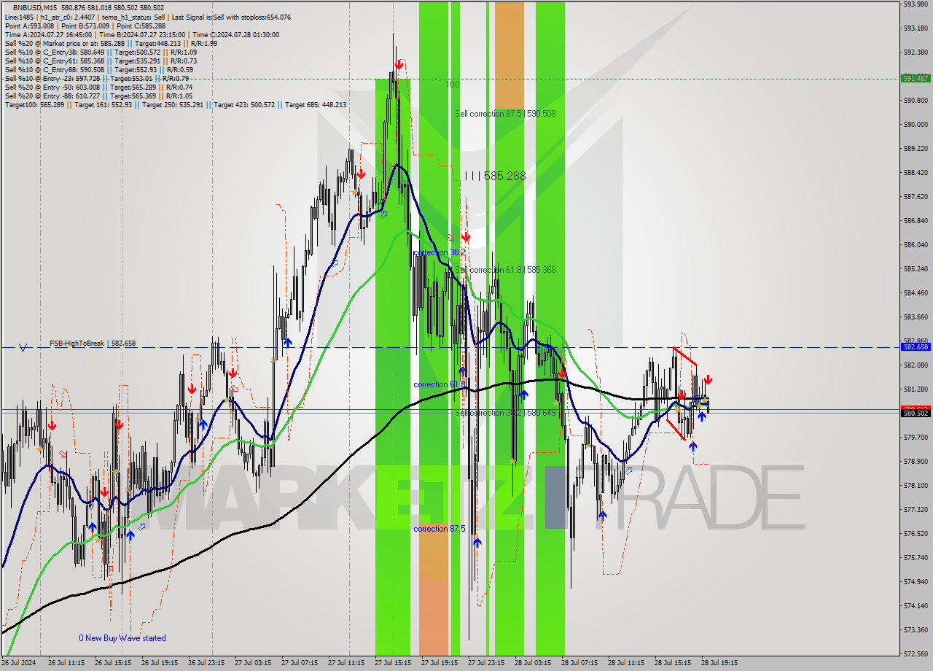Click the 26 Jul 23:15 time label
933x671 pixels.
click(206, 663)
